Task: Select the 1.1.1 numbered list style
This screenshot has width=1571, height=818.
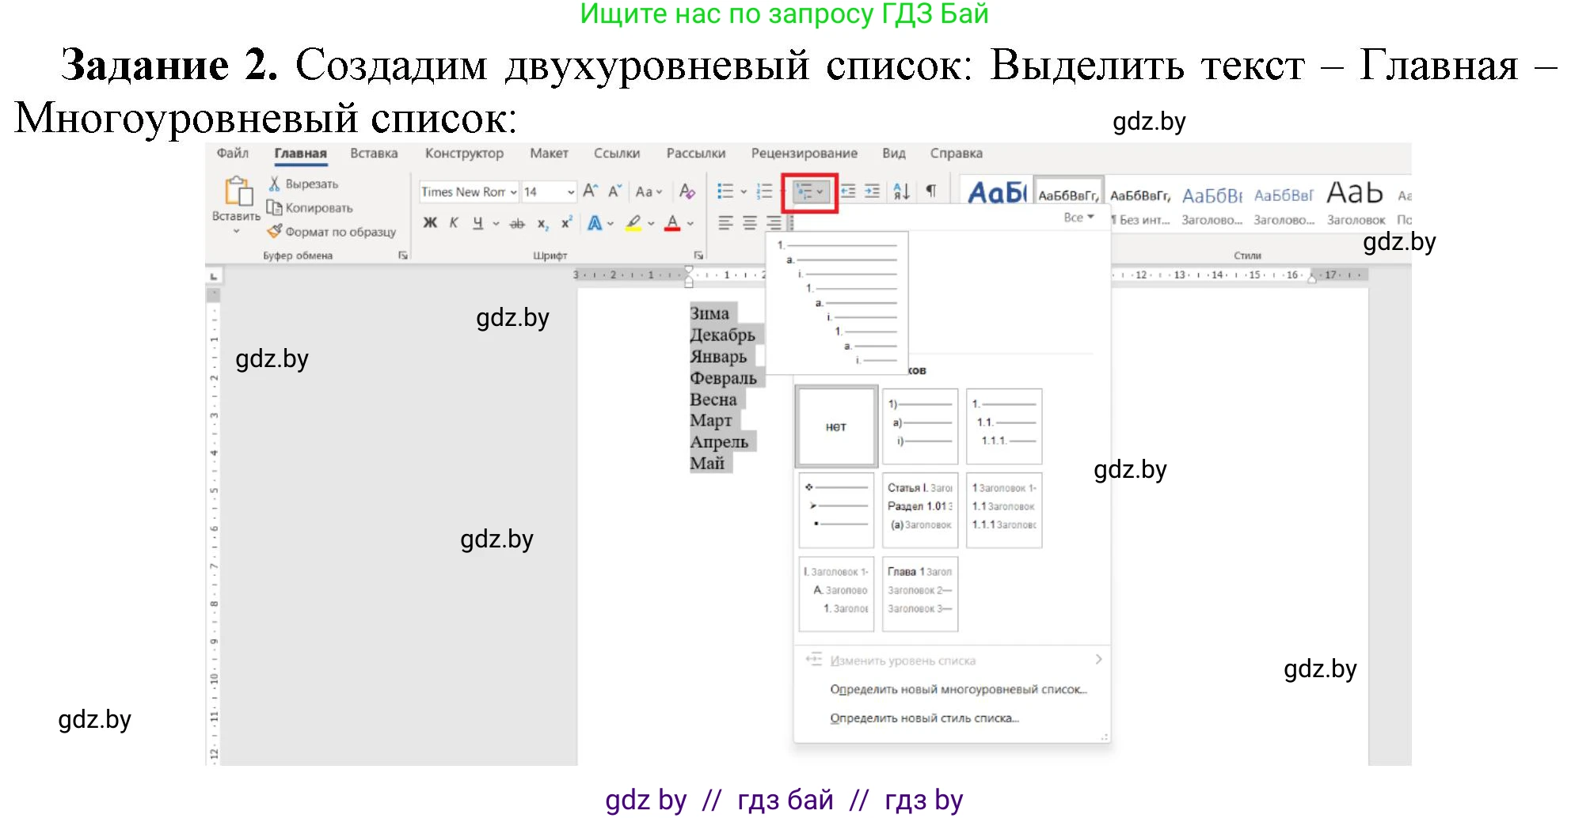Action: pos(1003,426)
